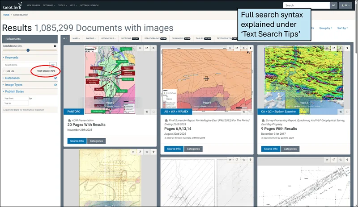This screenshot has height=207, width=358.
Task: Click the map pin icon on the Sigéom geophysical image
Action: point(347,47)
